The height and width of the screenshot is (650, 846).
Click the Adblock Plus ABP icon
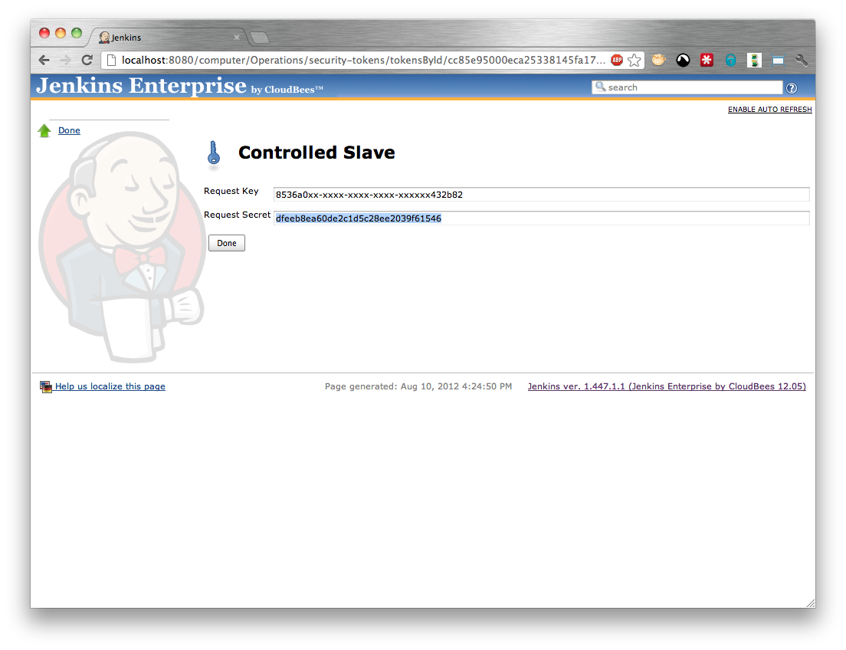click(617, 60)
